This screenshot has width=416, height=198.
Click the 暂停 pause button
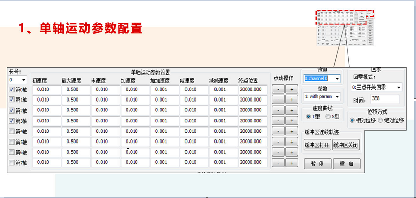317,164
